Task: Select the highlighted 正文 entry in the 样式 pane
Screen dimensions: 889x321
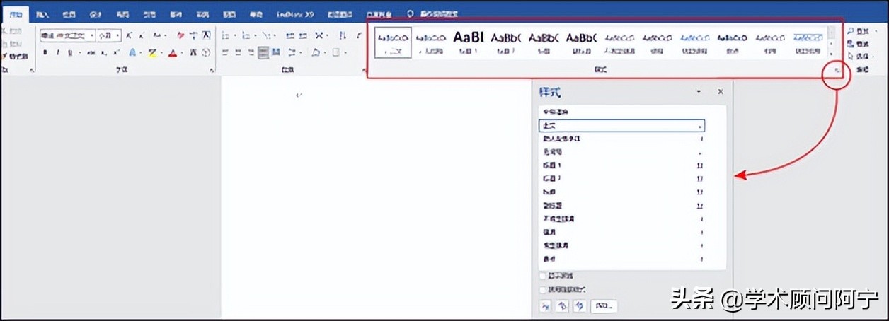Action: tap(622, 125)
